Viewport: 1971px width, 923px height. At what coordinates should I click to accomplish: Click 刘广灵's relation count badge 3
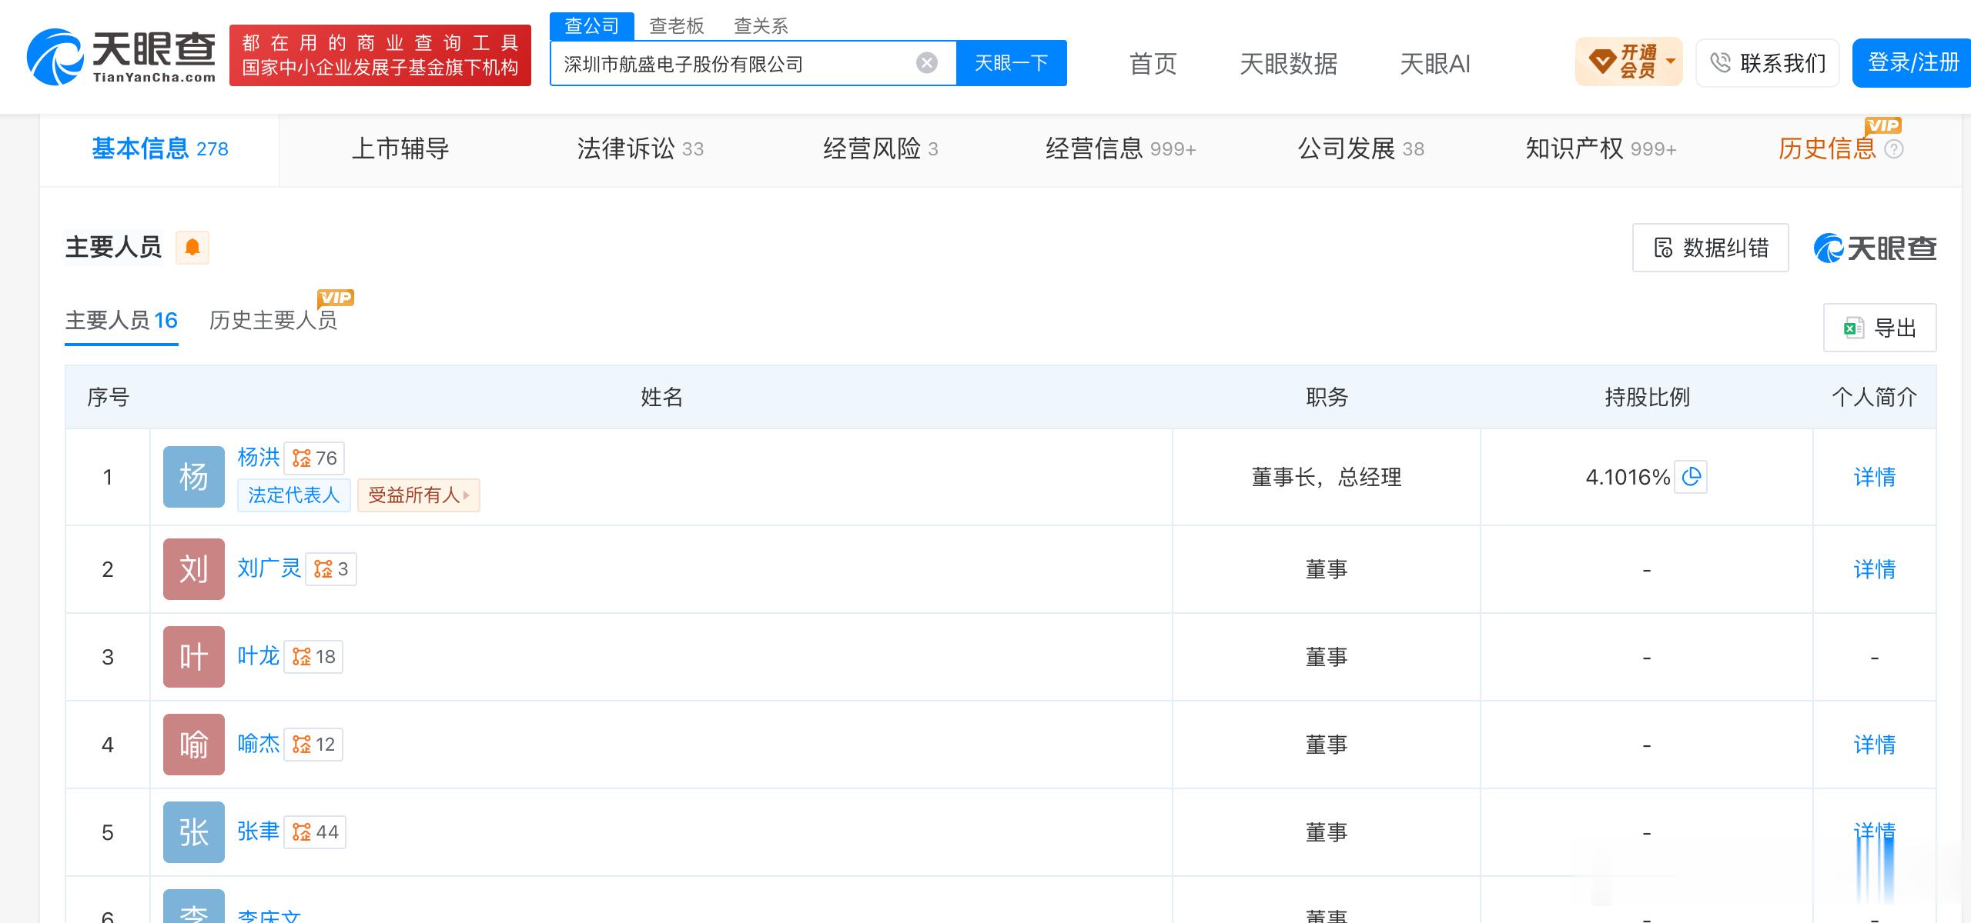pos(331,569)
